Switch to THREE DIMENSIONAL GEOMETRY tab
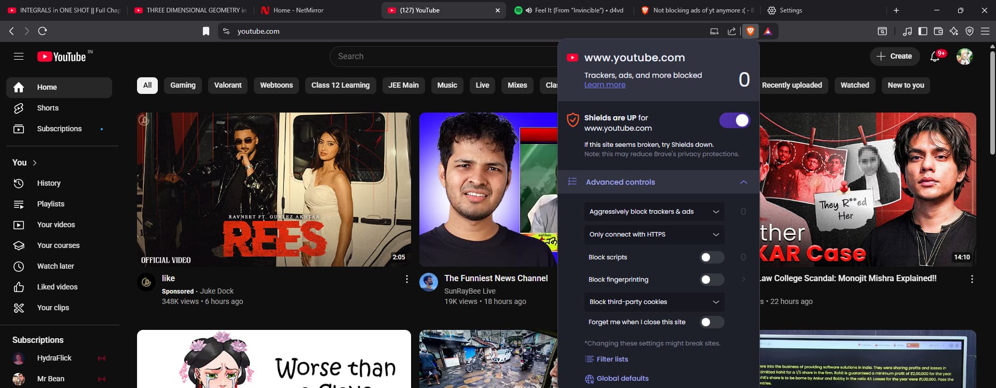996x388 pixels. pyautogui.click(x=190, y=10)
